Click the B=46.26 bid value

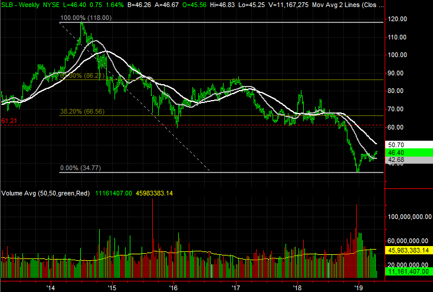pyautogui.click(x=138, y=5)
